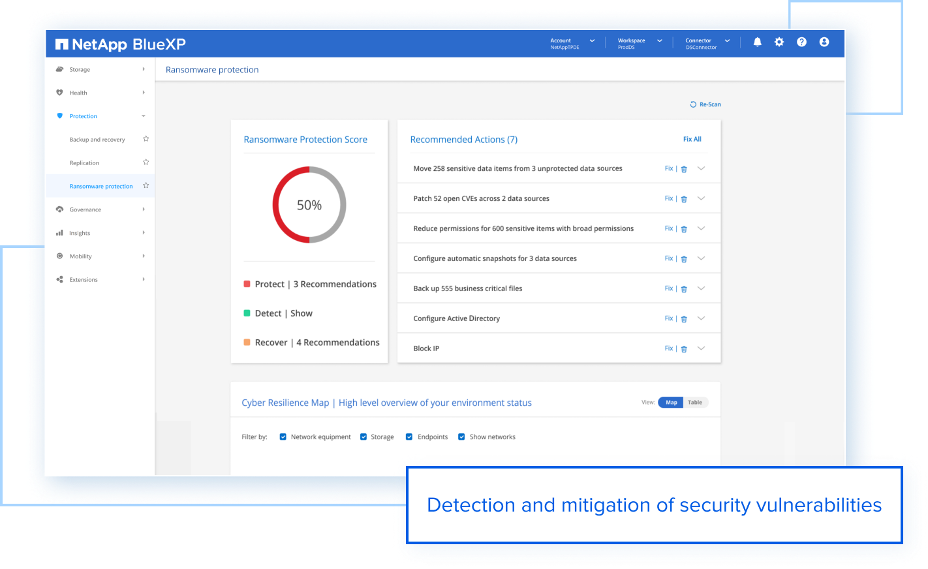The image size is (928, 569).
Task: Open the Health section in sidebar
Action: [78, 92]
